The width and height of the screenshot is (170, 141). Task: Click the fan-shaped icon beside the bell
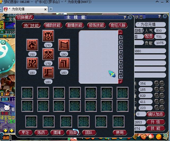point(143,137)
